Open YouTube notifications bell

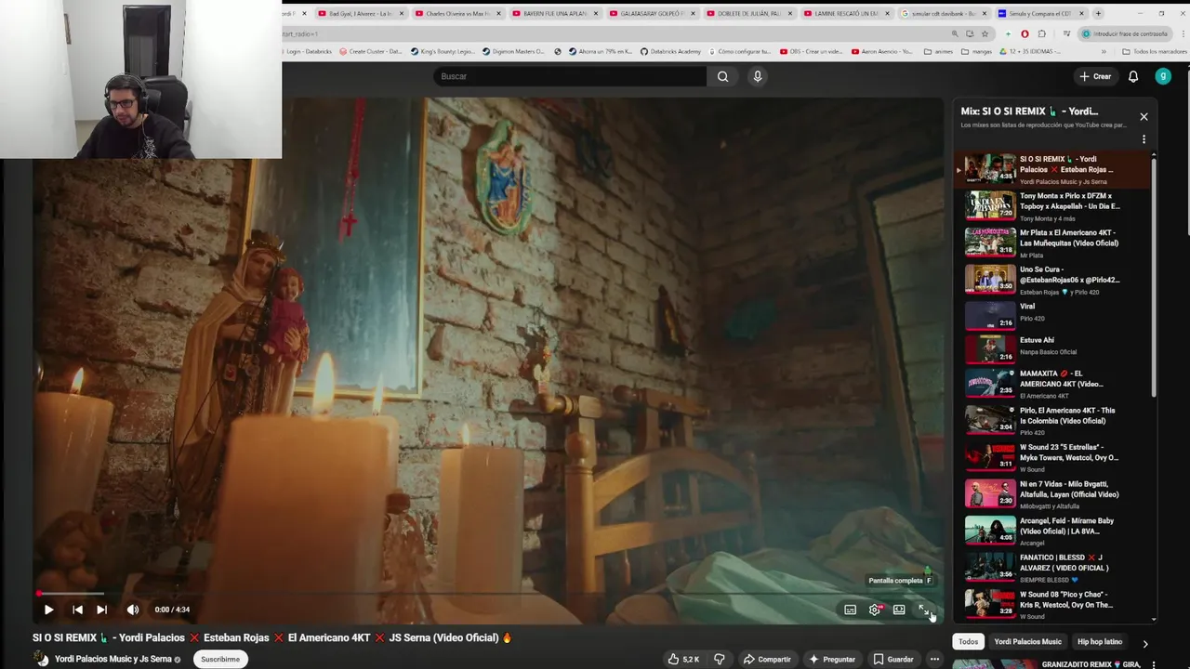pyautogui.click(x=1133, y=76)
